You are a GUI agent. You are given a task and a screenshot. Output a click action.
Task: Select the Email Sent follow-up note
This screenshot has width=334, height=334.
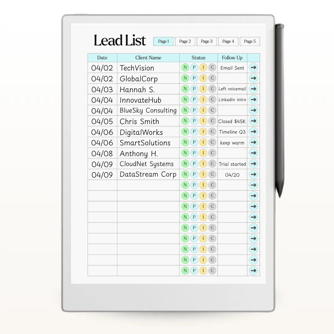point(232,68)
